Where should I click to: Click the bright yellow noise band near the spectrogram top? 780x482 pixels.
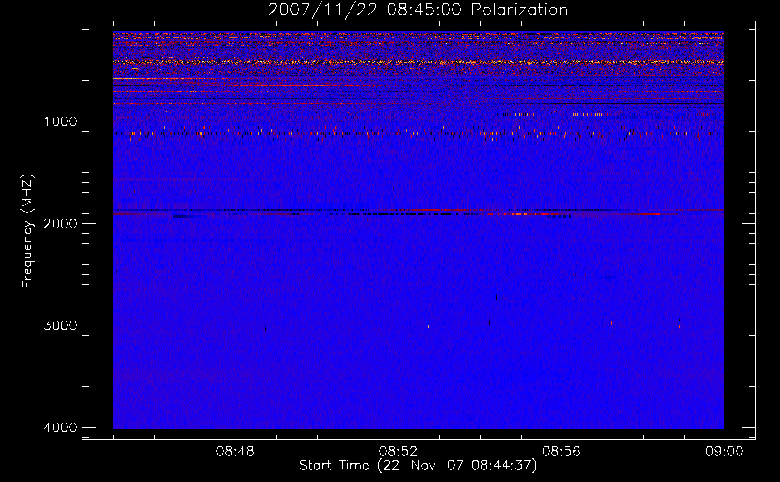pos(418,62)
